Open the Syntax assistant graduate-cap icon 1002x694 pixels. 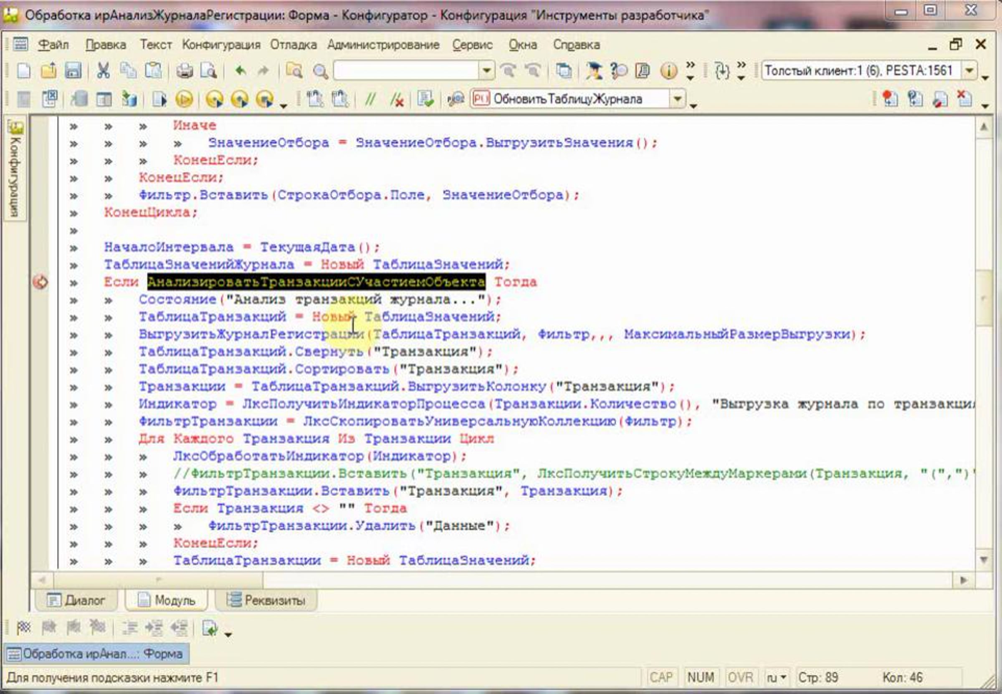[594, 71]
